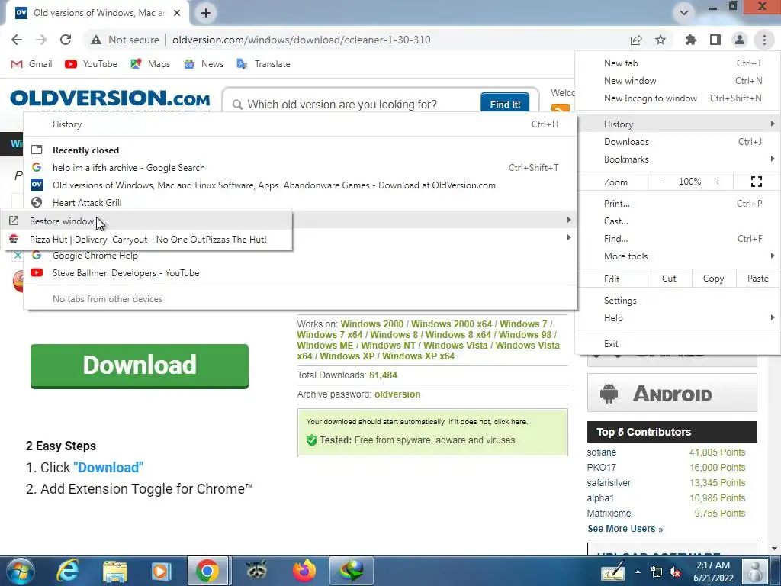
Task: Click the fullscreen icon next to Zoom
Action: (756, 182)
